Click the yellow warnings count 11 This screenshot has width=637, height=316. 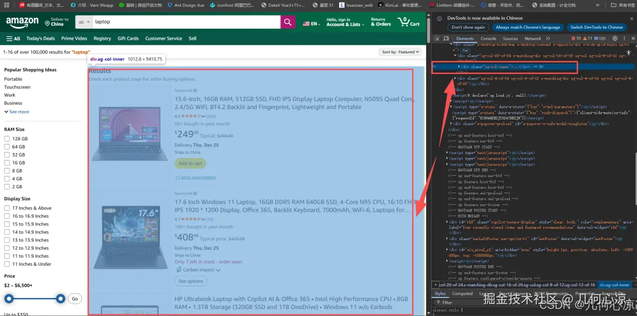(588, 38)
